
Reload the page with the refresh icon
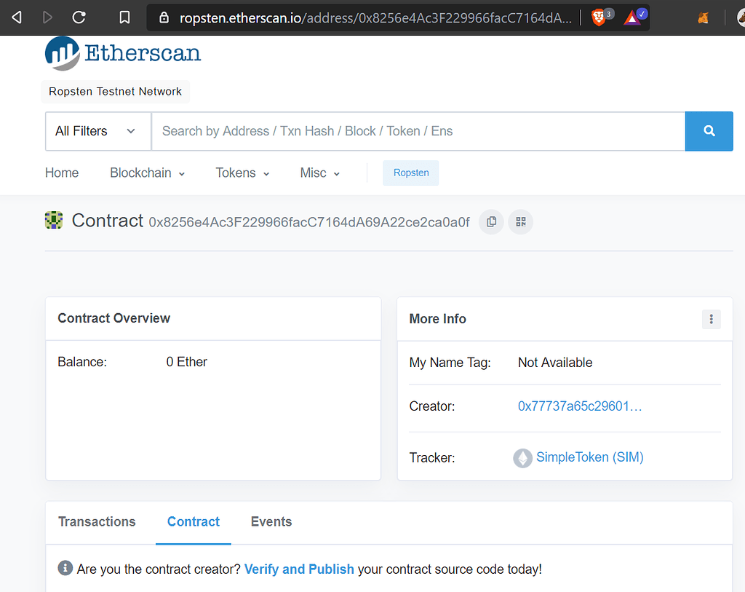(x=79, y=17)
